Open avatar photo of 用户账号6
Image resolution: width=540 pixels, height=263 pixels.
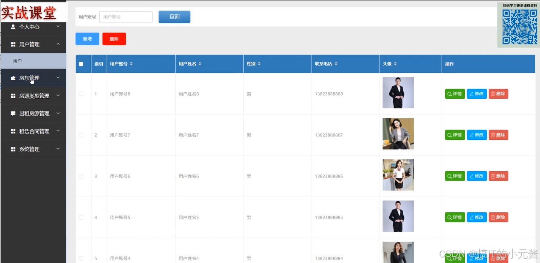click(398, 175)
